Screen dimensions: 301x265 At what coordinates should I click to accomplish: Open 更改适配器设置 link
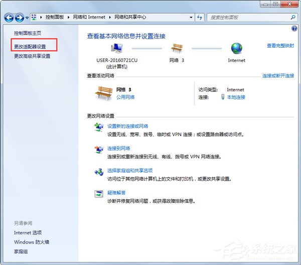click(30, 47)
